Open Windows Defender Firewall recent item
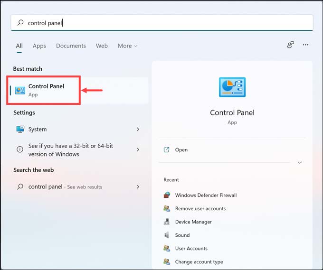The image size is (323, 270). point(205,195)
